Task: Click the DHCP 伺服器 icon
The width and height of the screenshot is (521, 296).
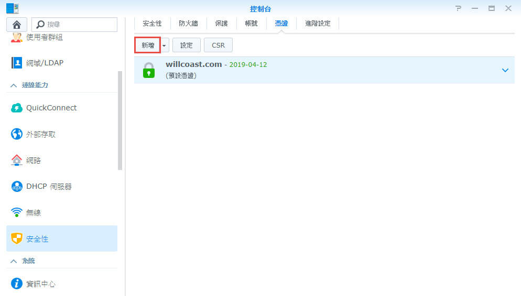Action: (x=17, y=186)
